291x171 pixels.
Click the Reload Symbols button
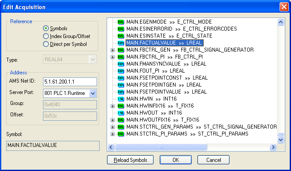(130, 160)
